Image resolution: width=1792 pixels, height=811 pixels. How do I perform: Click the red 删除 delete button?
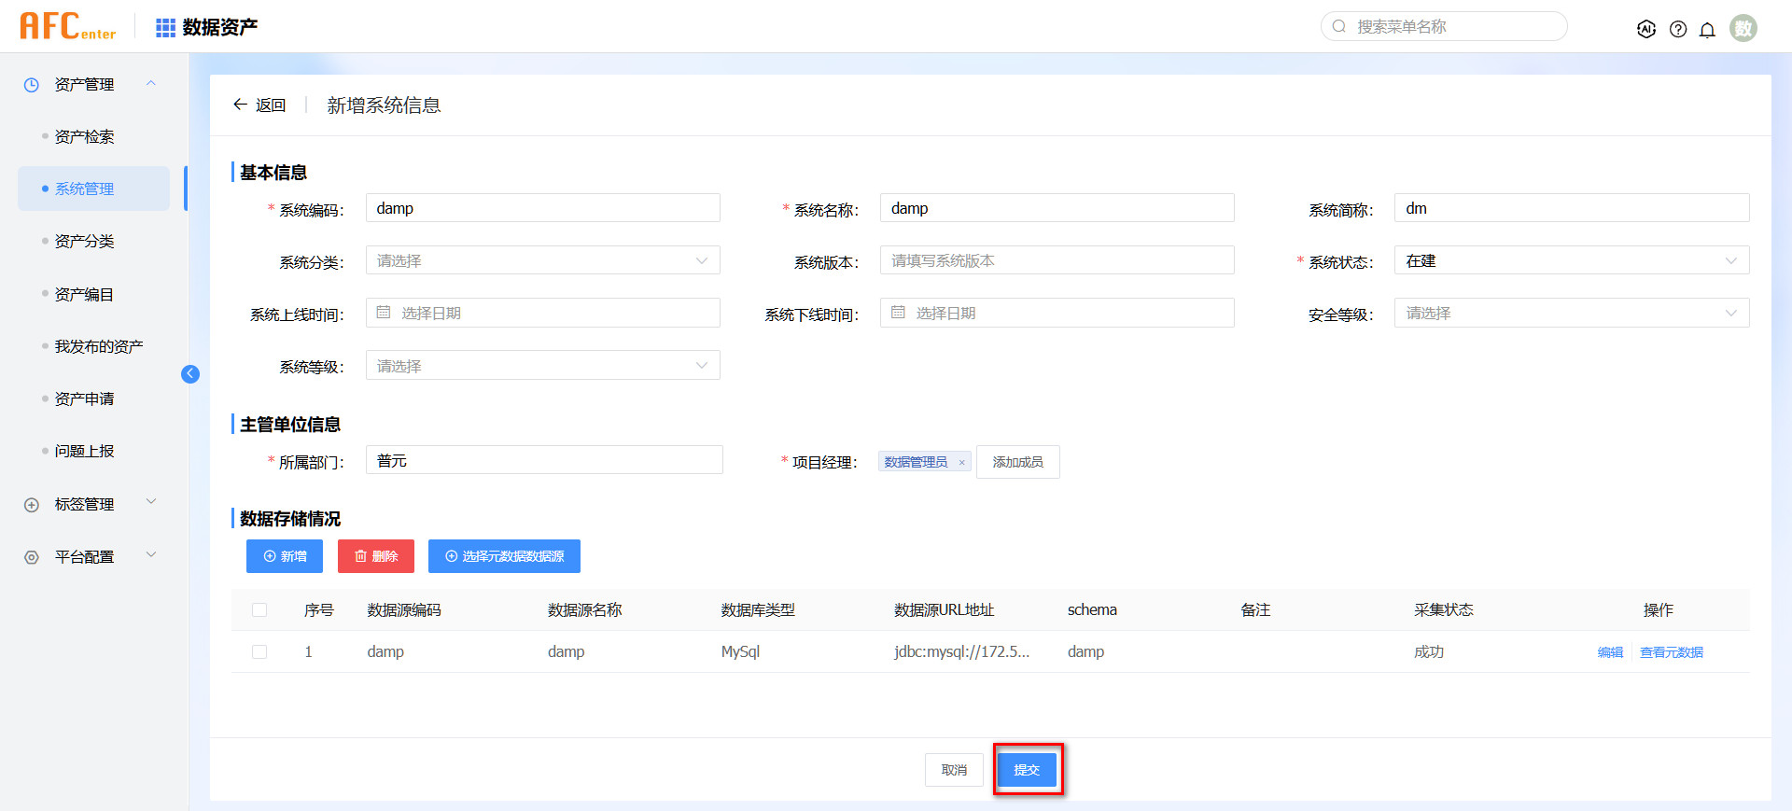376,556
